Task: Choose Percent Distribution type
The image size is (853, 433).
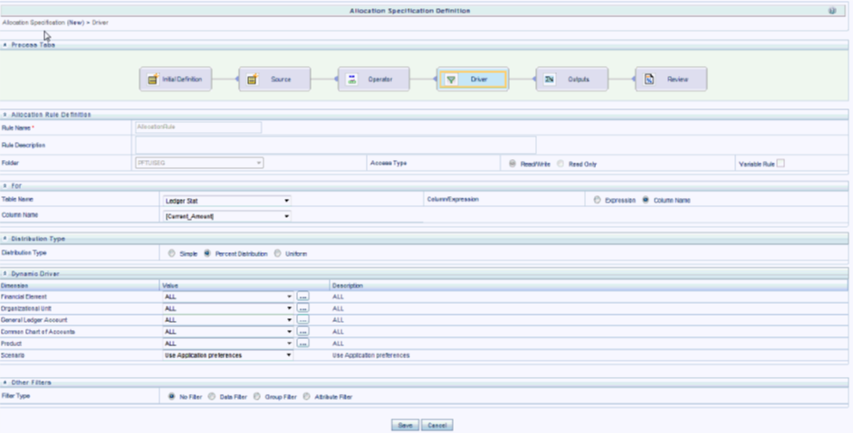Action: (207, 253)
